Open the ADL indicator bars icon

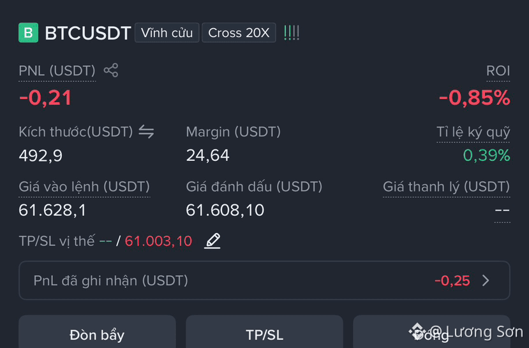292,33
